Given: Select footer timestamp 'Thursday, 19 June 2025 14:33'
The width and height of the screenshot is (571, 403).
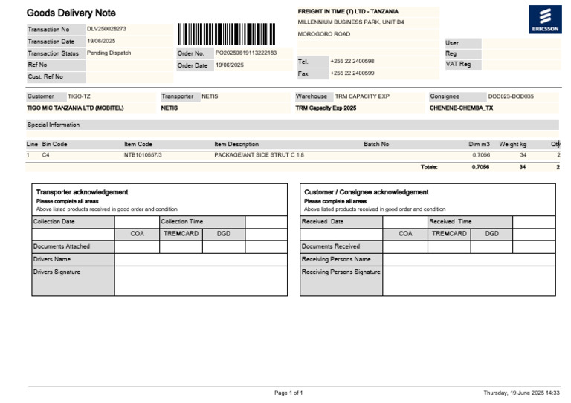Looking at the screenshot, I should 521,393.
